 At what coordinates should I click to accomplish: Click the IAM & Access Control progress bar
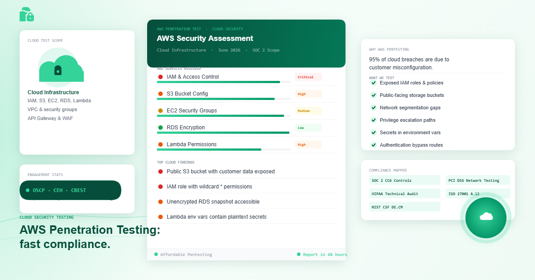tap(224, 82)
